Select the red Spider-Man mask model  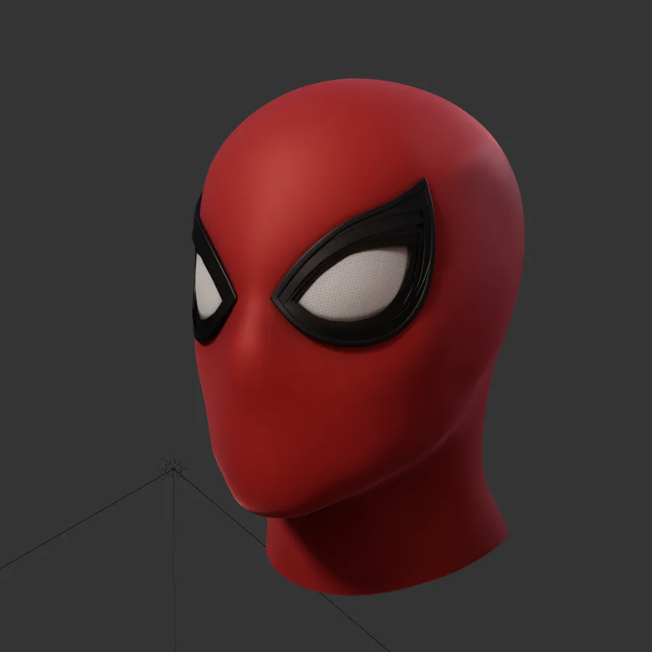pos(358,337)
